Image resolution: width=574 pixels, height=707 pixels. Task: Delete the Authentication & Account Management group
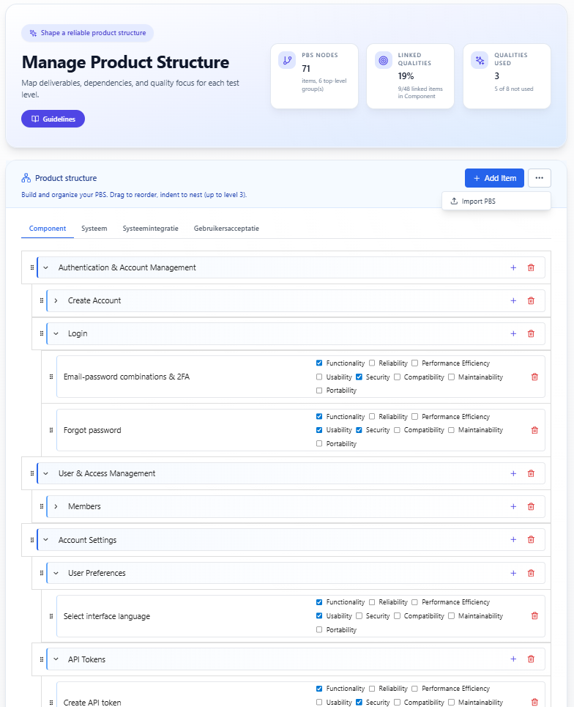[531, 267]
